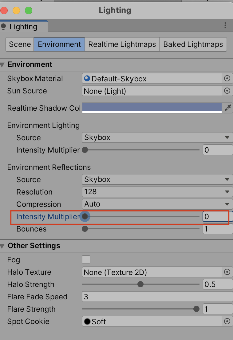The width and height of the screenshot is (233, 340).
Task: Click the Default-Skybox material preview sphere
Action: (87, 79)
